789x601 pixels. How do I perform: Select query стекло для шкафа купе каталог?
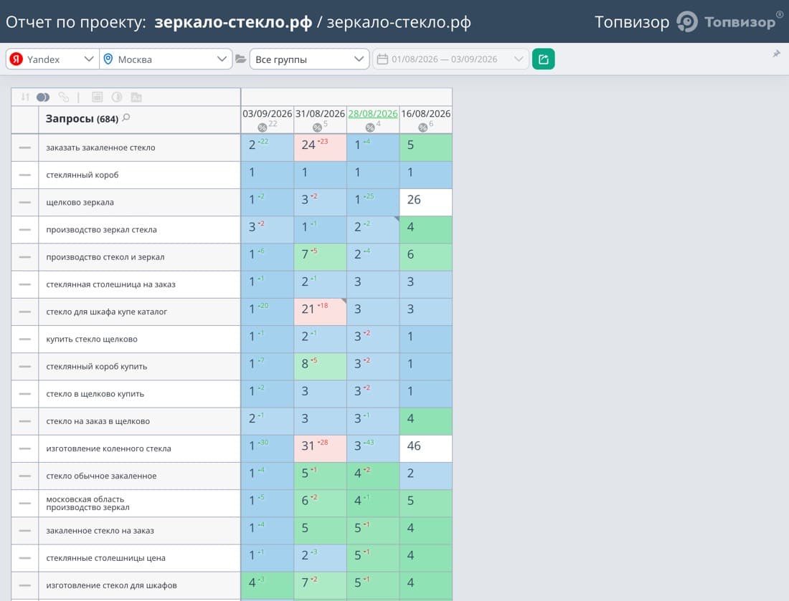point(107,312)
